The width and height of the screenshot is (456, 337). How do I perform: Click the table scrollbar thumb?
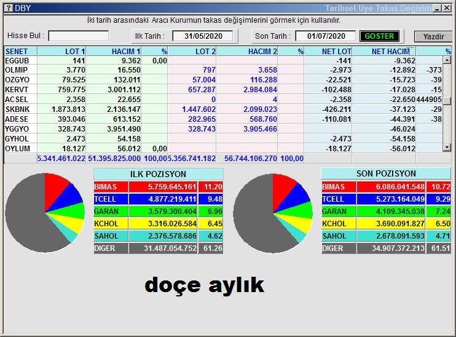447,101
